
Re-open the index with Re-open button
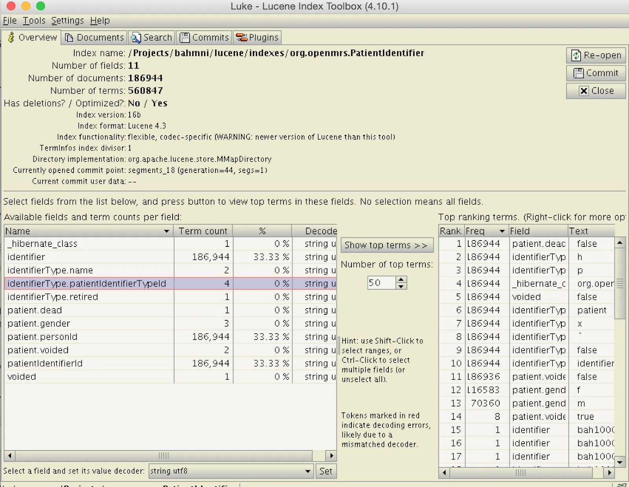click(x=596, y=55)
